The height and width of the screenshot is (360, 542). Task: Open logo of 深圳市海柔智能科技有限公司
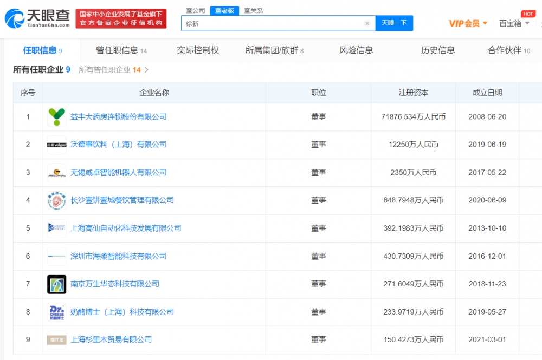(x=57, y=256)
